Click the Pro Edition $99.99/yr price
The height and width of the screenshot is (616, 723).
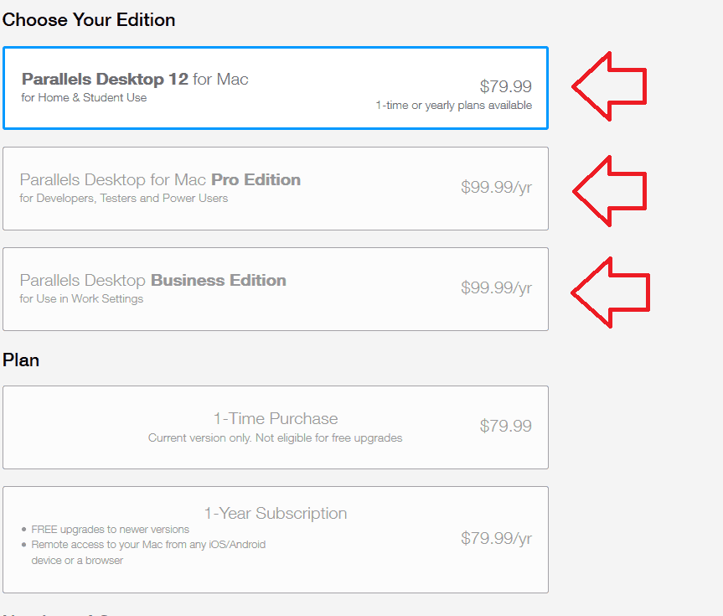click(x=496, y=187)
